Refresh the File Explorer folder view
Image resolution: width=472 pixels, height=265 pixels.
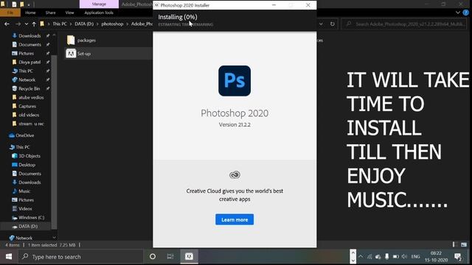333,24
